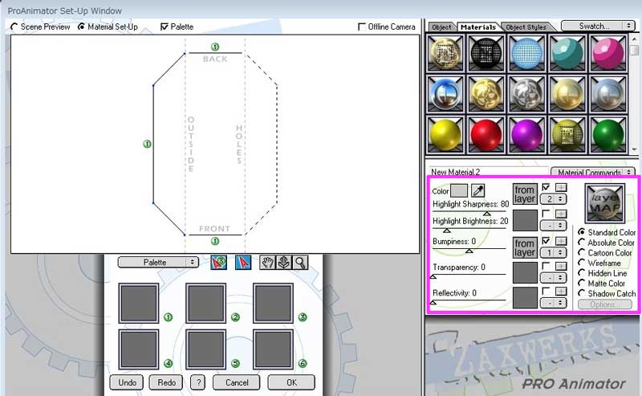Open the Palette dropdown menu

pyautogui.click(x=158, y=262)
